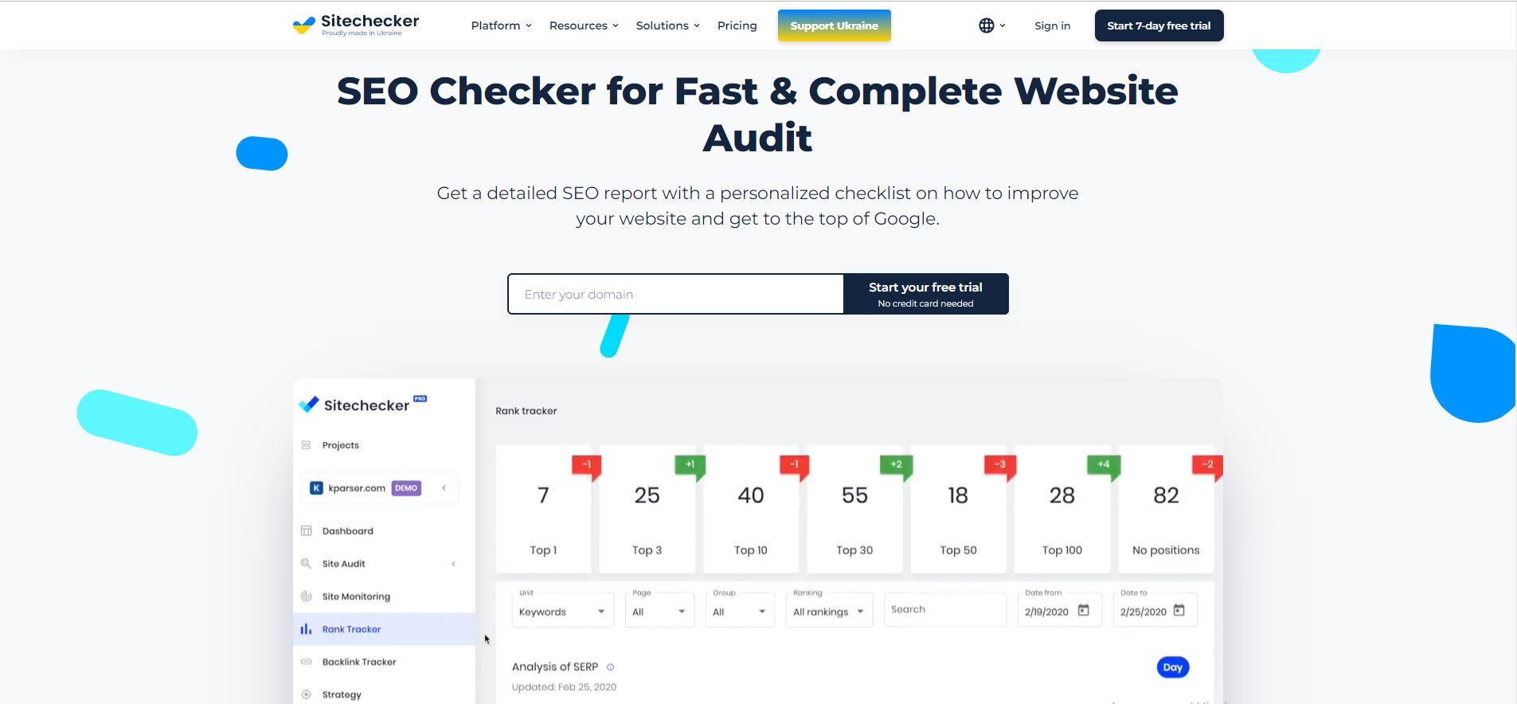Click the Rank tracker heading
The height and width of the screenshot is (704, 1517).
pyautogui.click(x=526, y=411)
